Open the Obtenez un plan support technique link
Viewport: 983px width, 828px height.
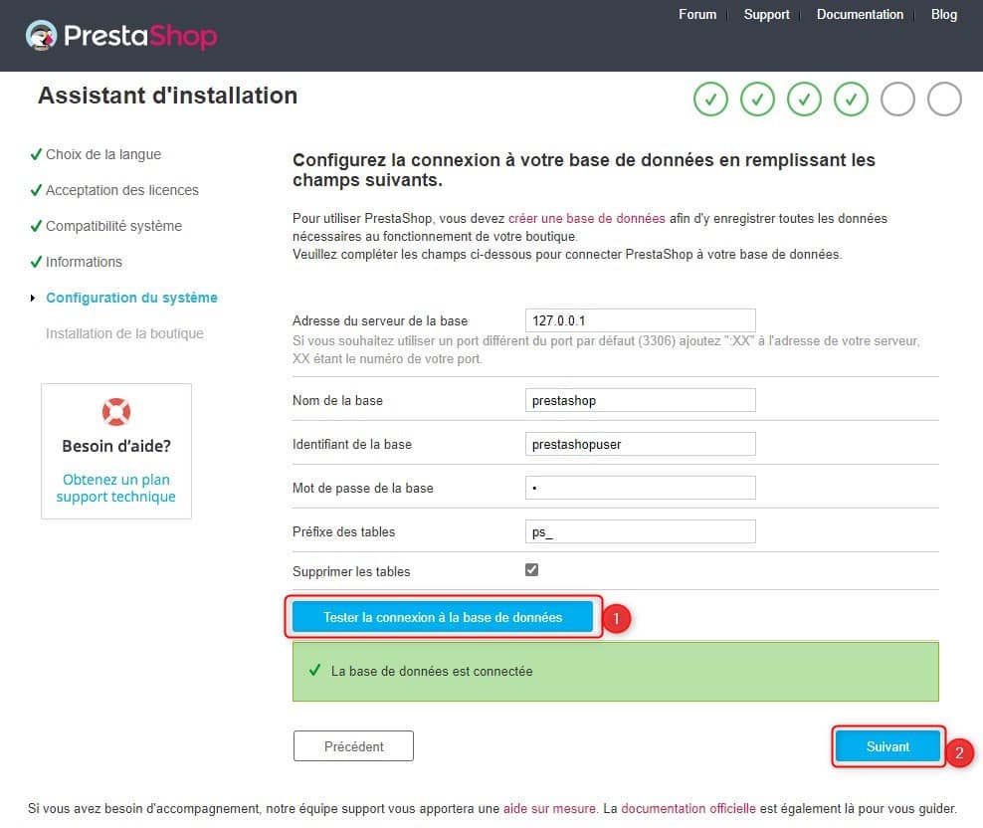(x=115, y=488)
